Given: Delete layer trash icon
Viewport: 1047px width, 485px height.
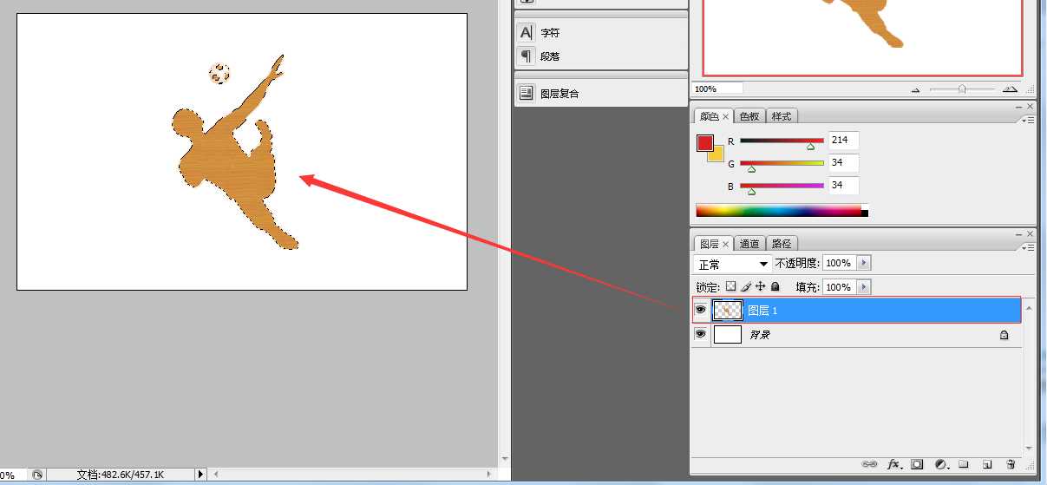Looking at the screenshot, I should (x=1011, y=465).
